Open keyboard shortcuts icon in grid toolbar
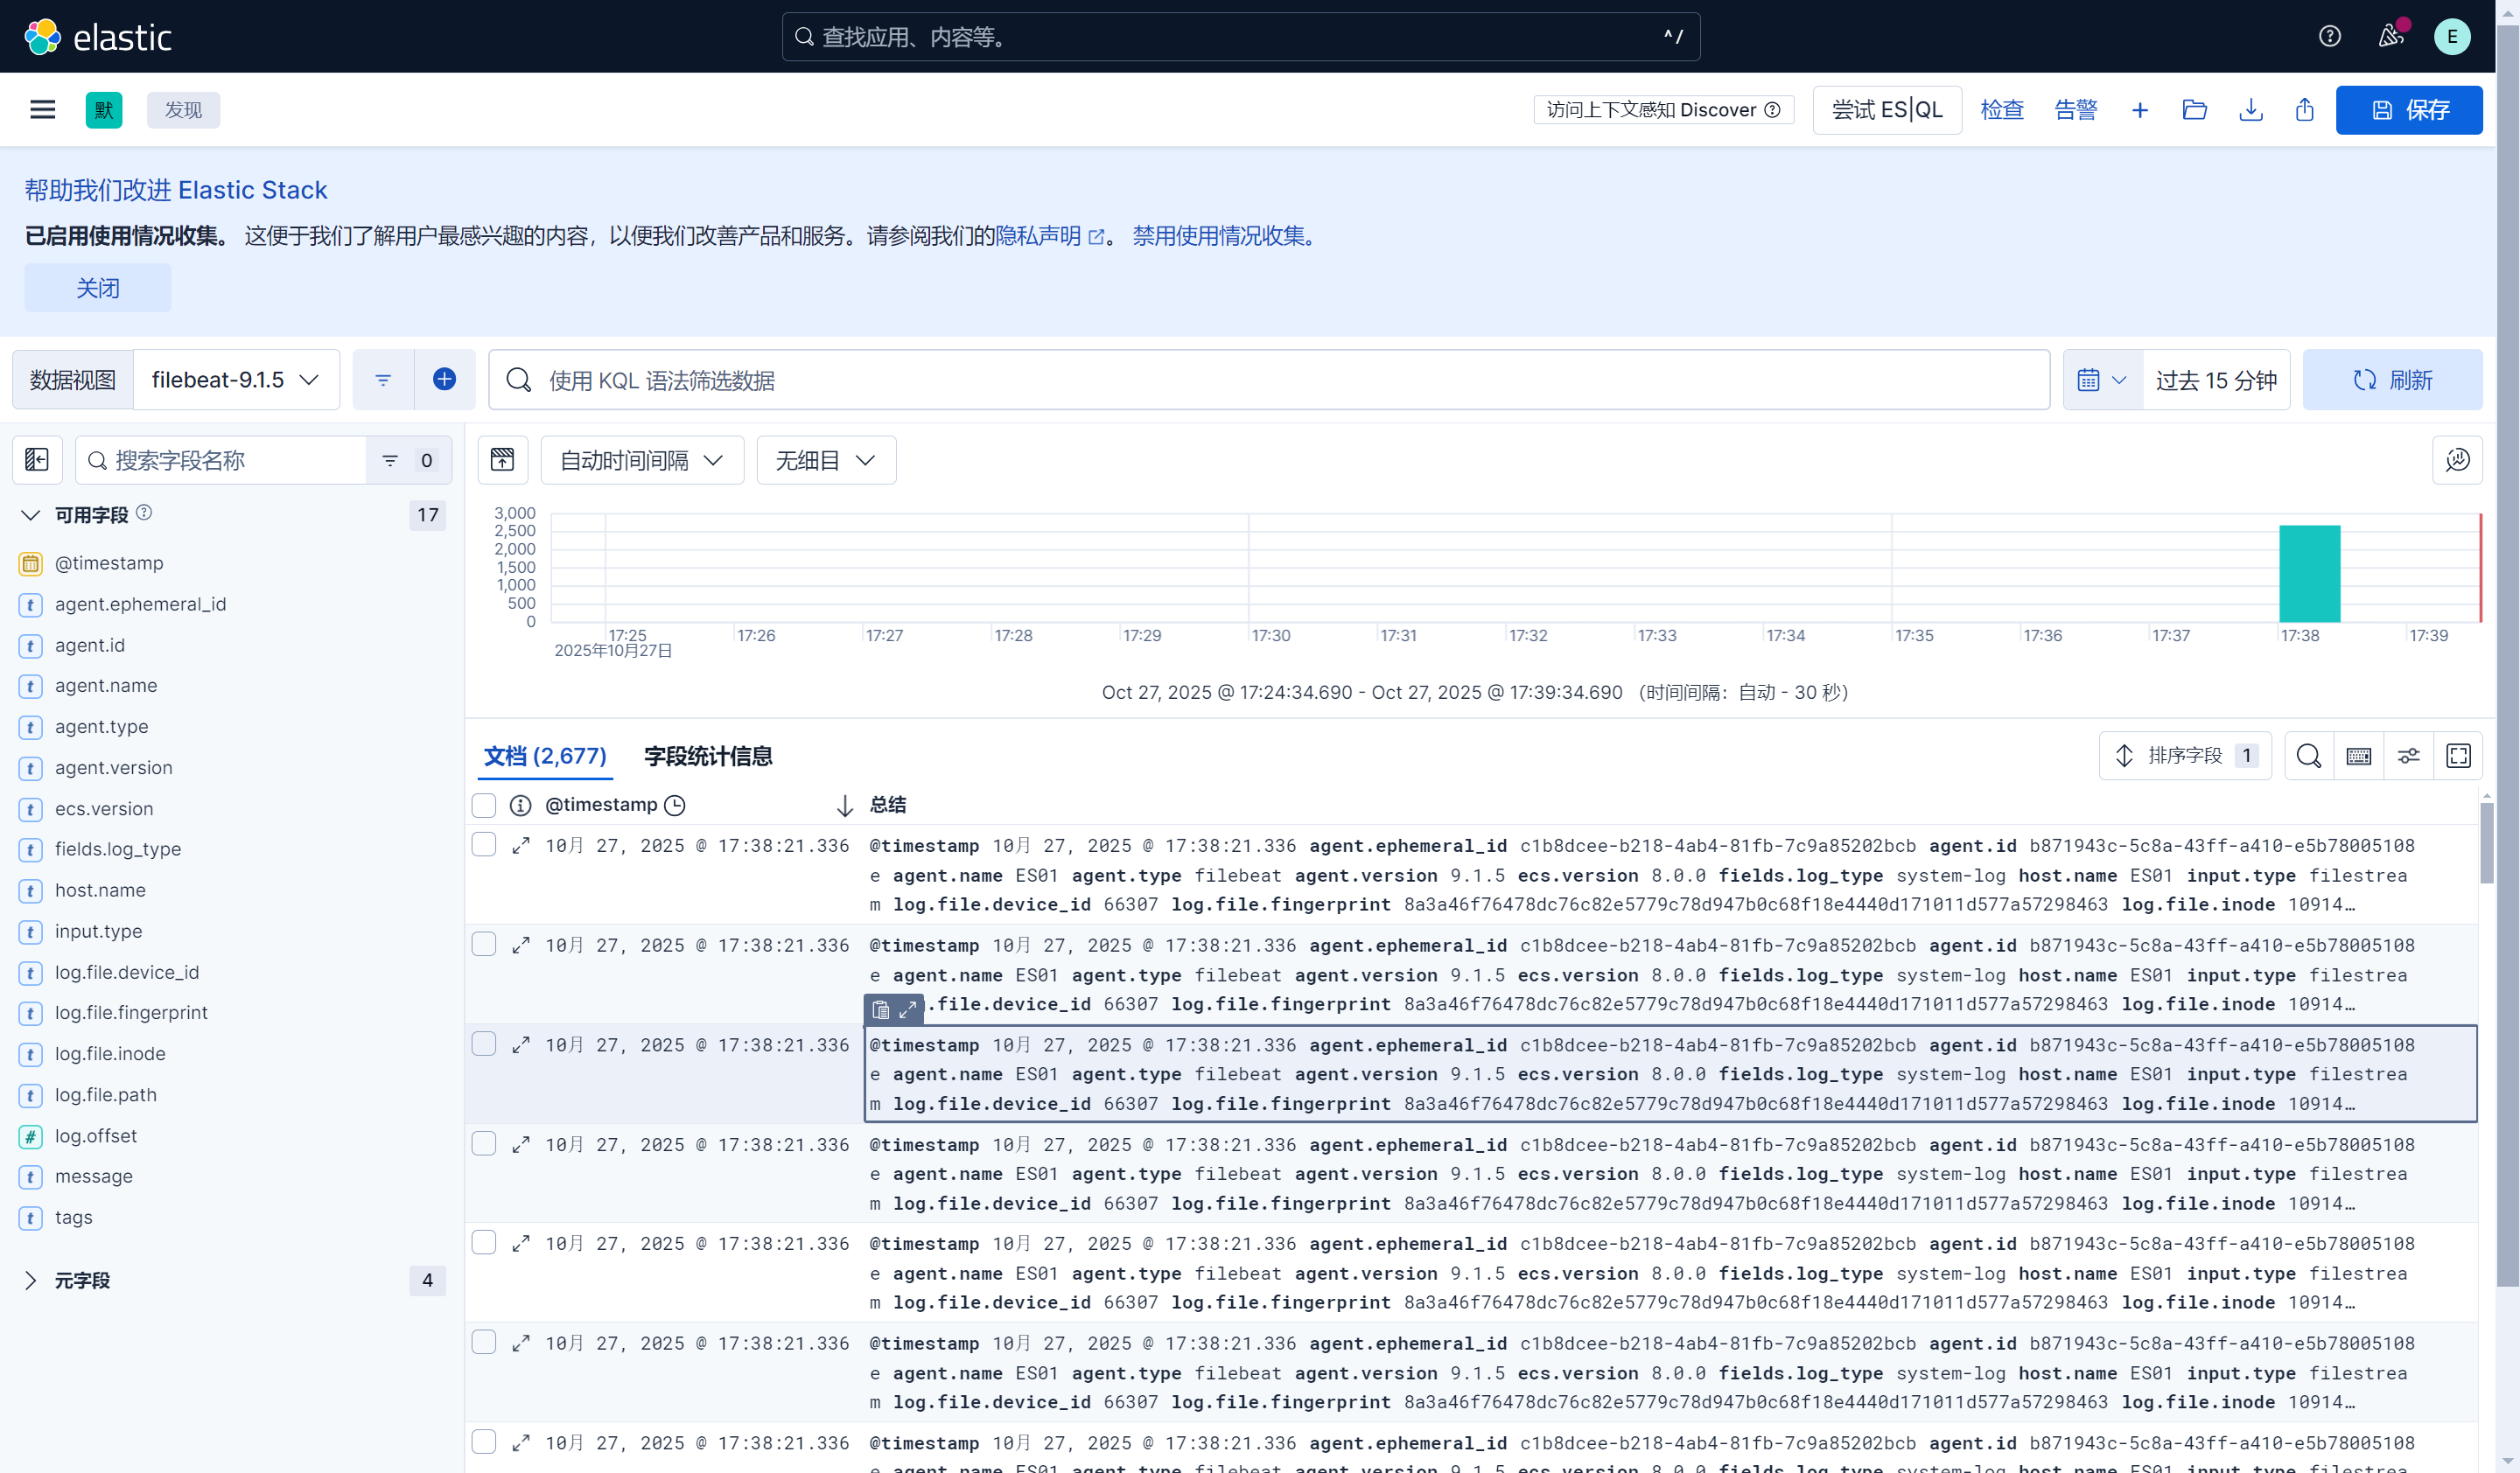 coord(2358,756)
